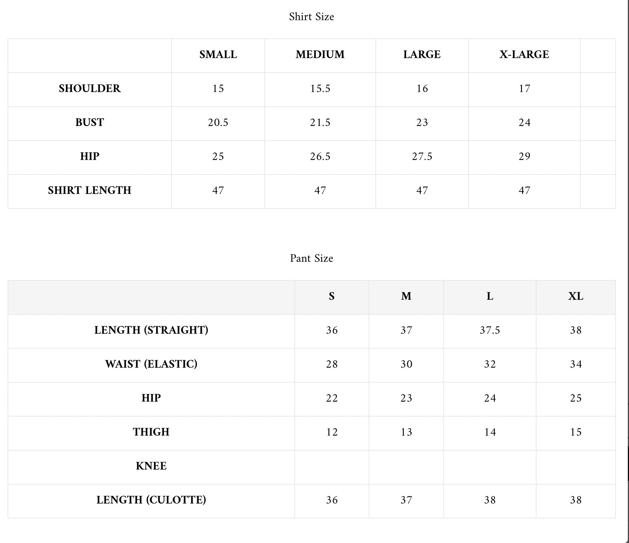Select the WAIST (ELASTIC) row label
629x543 pixels.
pos(151,364)
